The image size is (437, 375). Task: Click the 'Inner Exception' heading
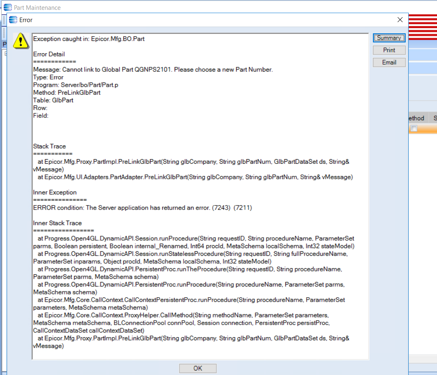tap(55, 192)
